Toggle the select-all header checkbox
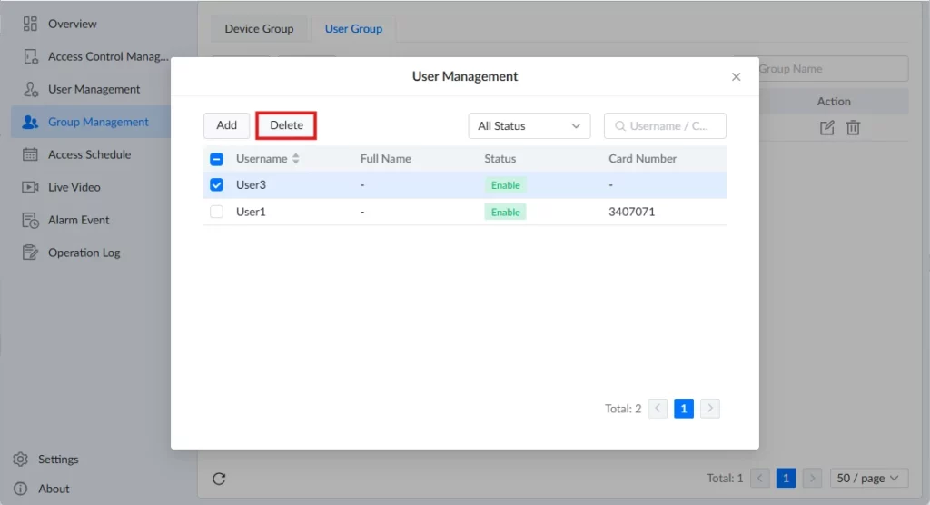 pos(216,159)
